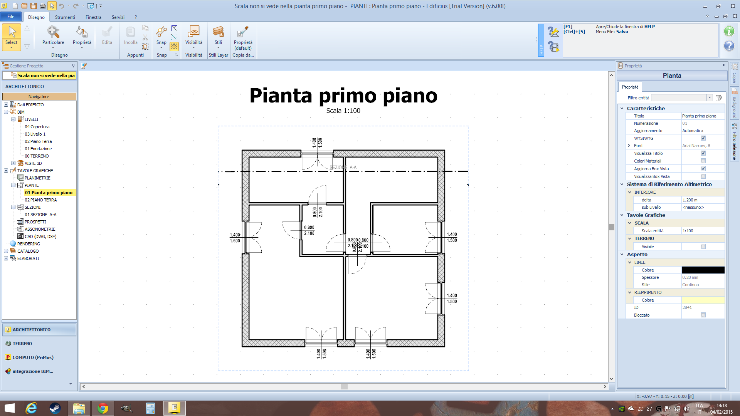
Task: Enable the Colori Materiali checkbox
Action: coord(703,161)
